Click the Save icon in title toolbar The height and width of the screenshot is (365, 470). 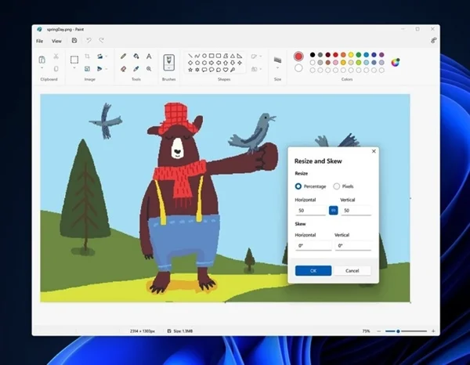point(74,41)
